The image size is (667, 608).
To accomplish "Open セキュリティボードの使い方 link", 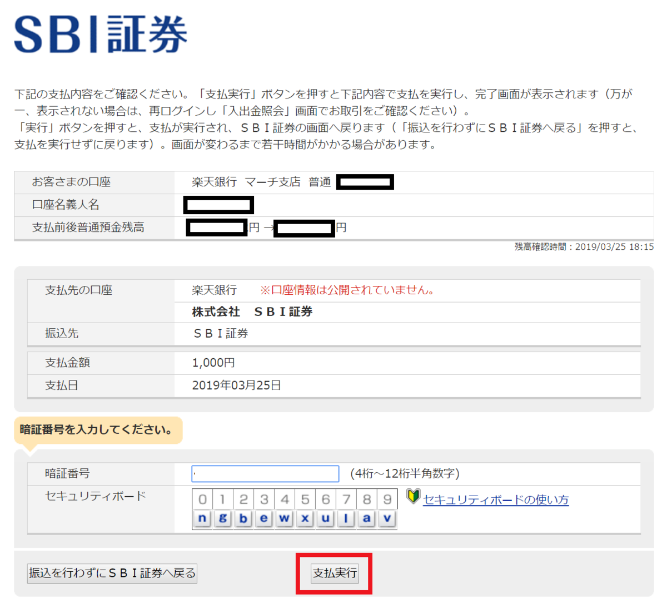I will coord(496,500).
